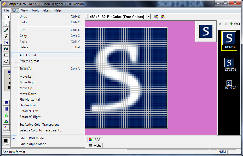The height and width of the screenshot is (156, 243).
Task: Choose Move Right
Action: coord(48,82)
